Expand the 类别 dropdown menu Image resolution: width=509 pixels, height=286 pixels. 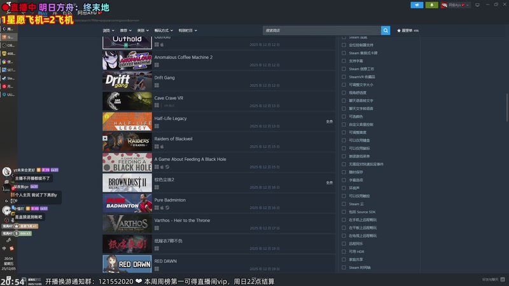point(143,31)
